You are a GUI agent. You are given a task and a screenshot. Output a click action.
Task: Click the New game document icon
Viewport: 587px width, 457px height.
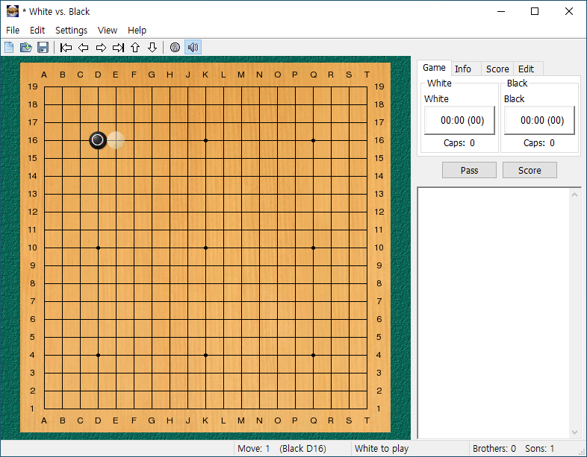(x=9, y=48)
